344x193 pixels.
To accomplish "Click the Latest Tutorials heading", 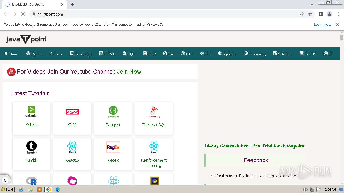I will [x=30, y=93].
